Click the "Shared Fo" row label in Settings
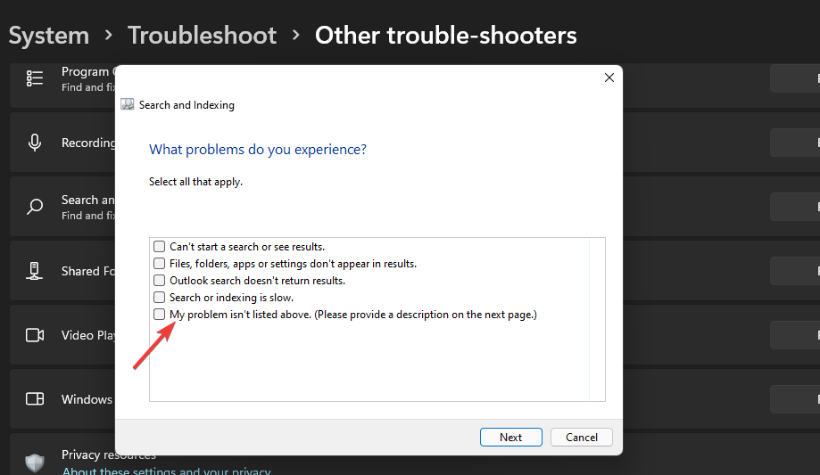Screen dimensions: 820x475 point(88,271)
